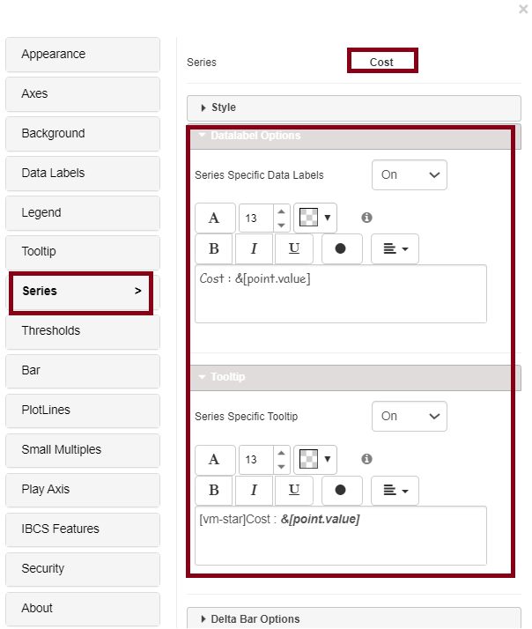Click the info icon in Tooltip section
This screenshot has width=532, height=629.
click(366, 459)
